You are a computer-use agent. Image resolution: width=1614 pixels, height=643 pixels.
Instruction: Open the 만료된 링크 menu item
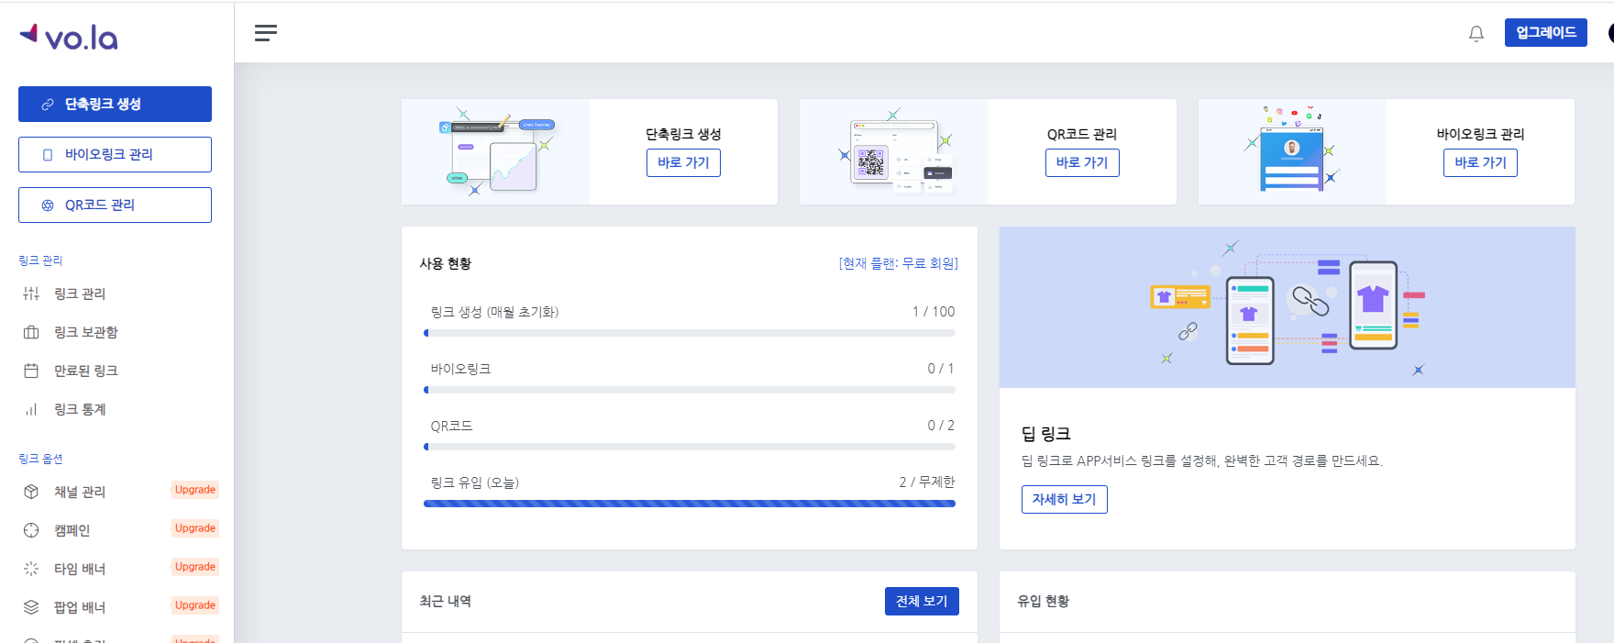click(x=86, y=371)
